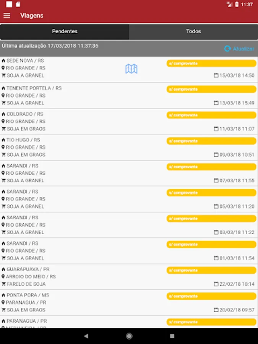The image size is (258, 344).
Task: Click location pin beside Arroio do Meio
Action: point(3,277)
